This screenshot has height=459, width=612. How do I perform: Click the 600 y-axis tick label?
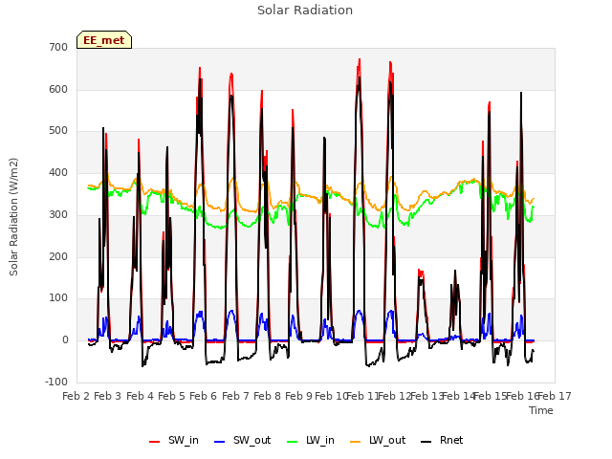tap(58, 89)
